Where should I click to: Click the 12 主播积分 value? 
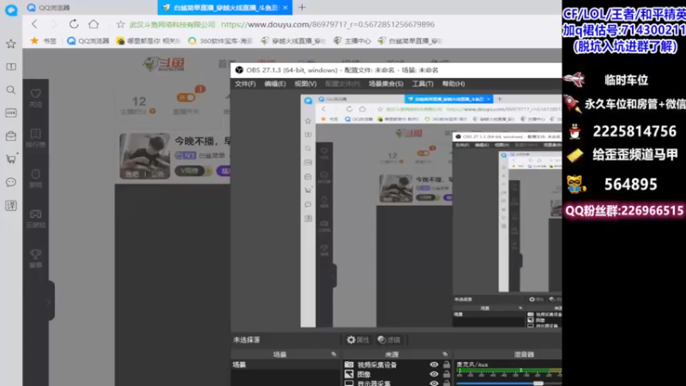tap(139, 101)
